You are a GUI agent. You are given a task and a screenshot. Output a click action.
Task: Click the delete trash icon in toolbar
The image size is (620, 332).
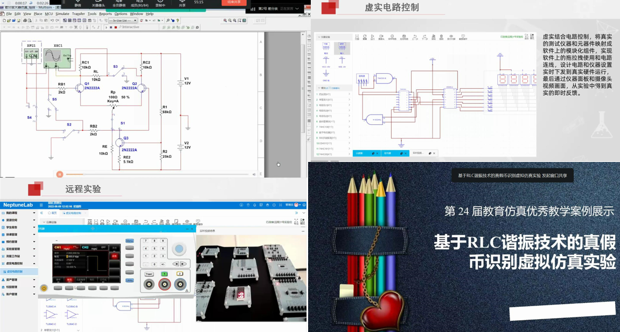(441, 37)
